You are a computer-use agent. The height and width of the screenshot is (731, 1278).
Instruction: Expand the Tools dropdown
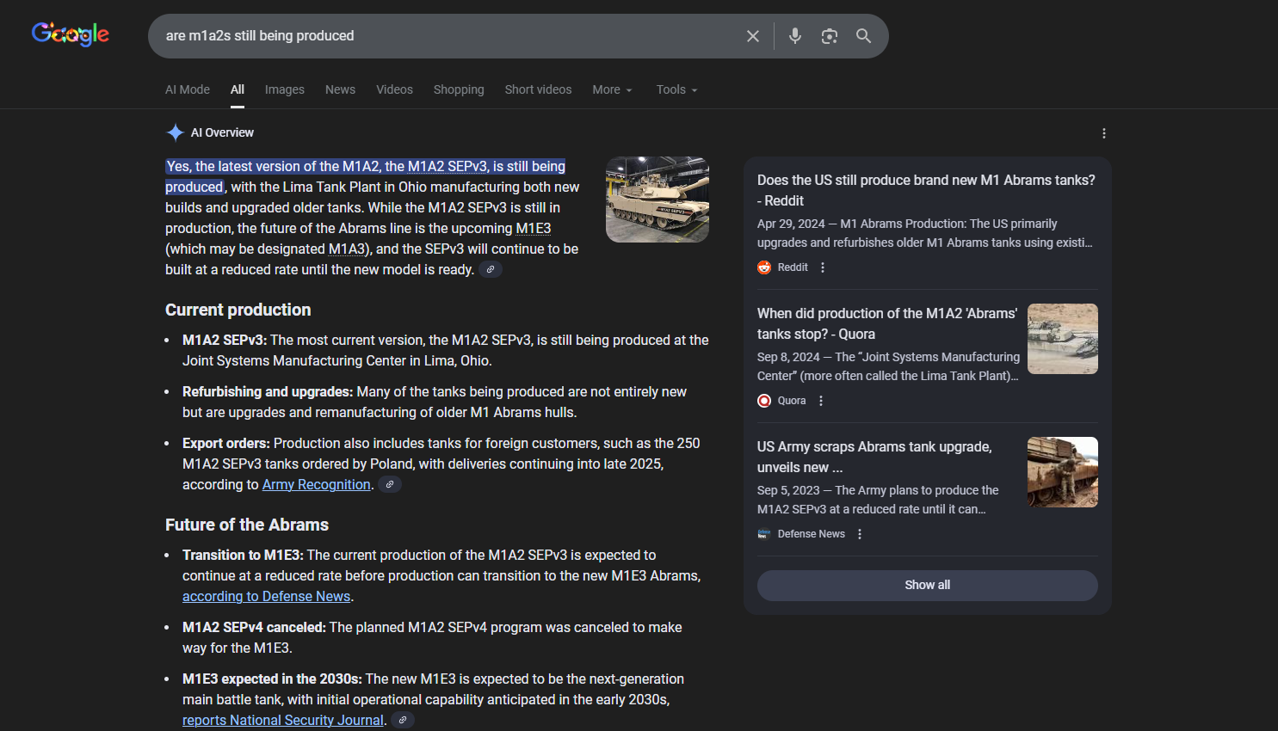(x=676, y=89)
